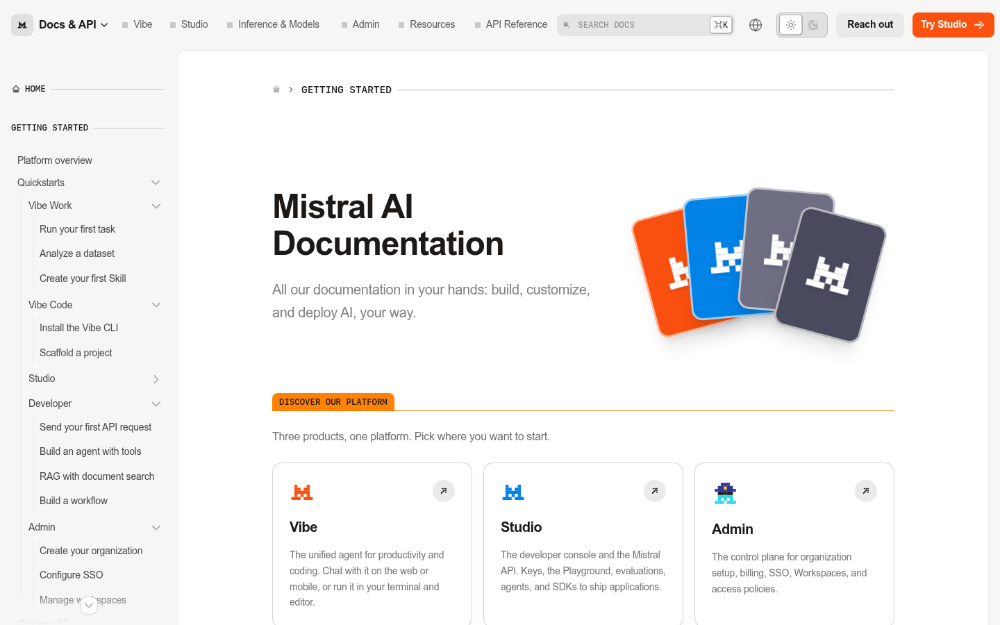
Task: Open Platform overview sidebar link
Action: pos(55,160)
